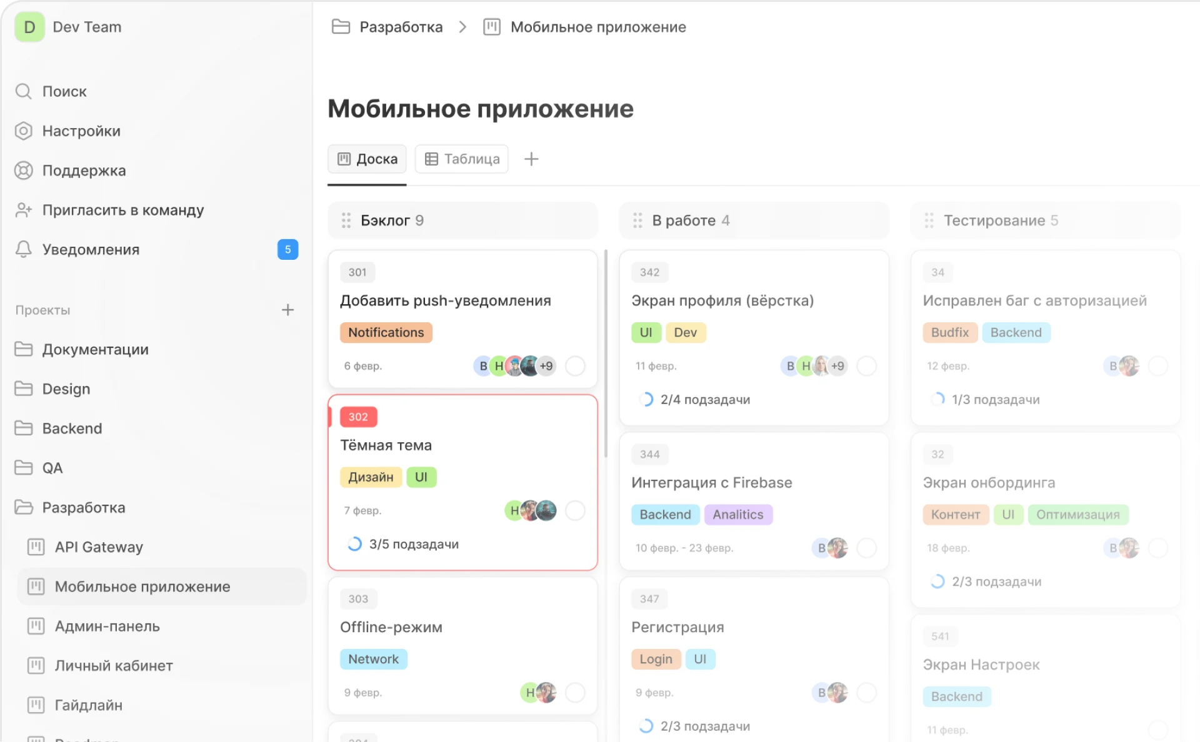Click the Поддержка lifebuoy icon

[23, 171]
